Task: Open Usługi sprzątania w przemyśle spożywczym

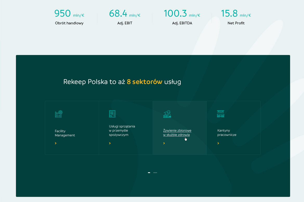Action: pos(122,131)
